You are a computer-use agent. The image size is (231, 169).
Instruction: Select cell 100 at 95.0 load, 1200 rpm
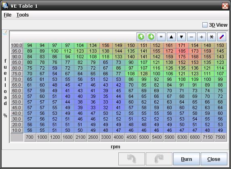click(55, 51)
